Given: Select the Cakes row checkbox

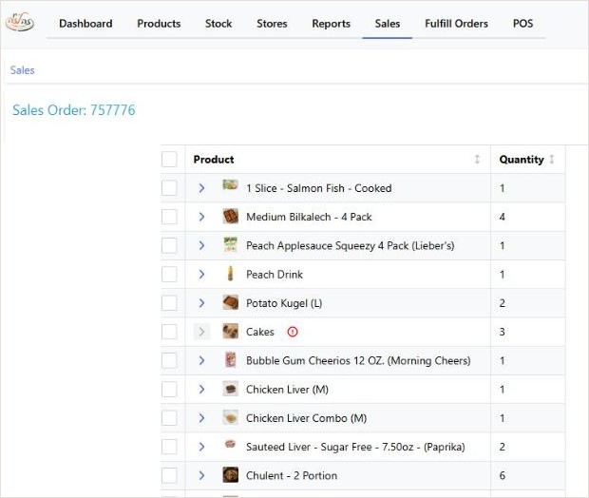Looking at the screenshot, I should 169,332.
